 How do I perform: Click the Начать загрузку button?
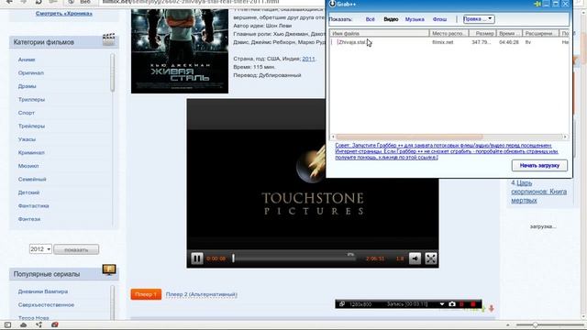[x=539, y=165]
